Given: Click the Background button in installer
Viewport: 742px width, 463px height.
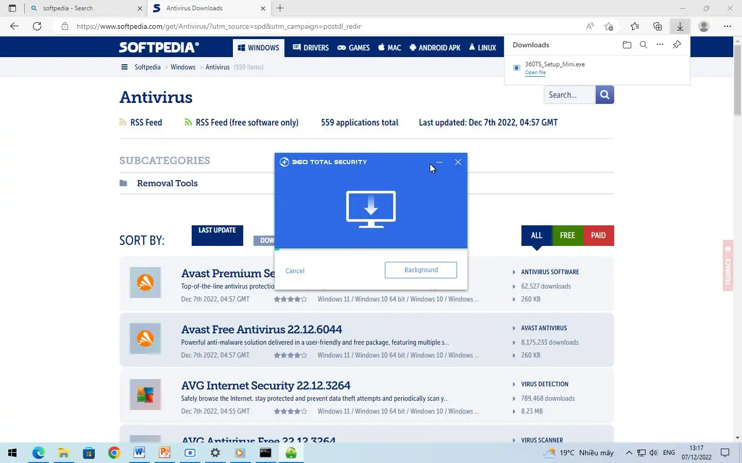Looking at the screenshot, I should click(421, 270).
